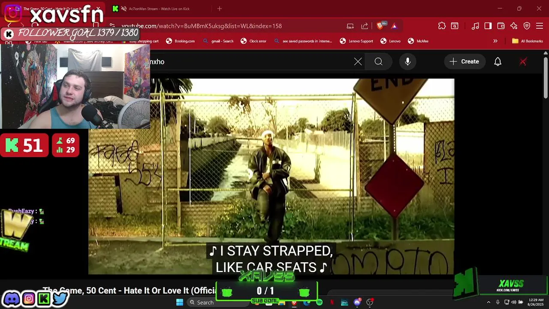Open the volume control tray icon
Screen dimensions: 549x309
point(514,302)
